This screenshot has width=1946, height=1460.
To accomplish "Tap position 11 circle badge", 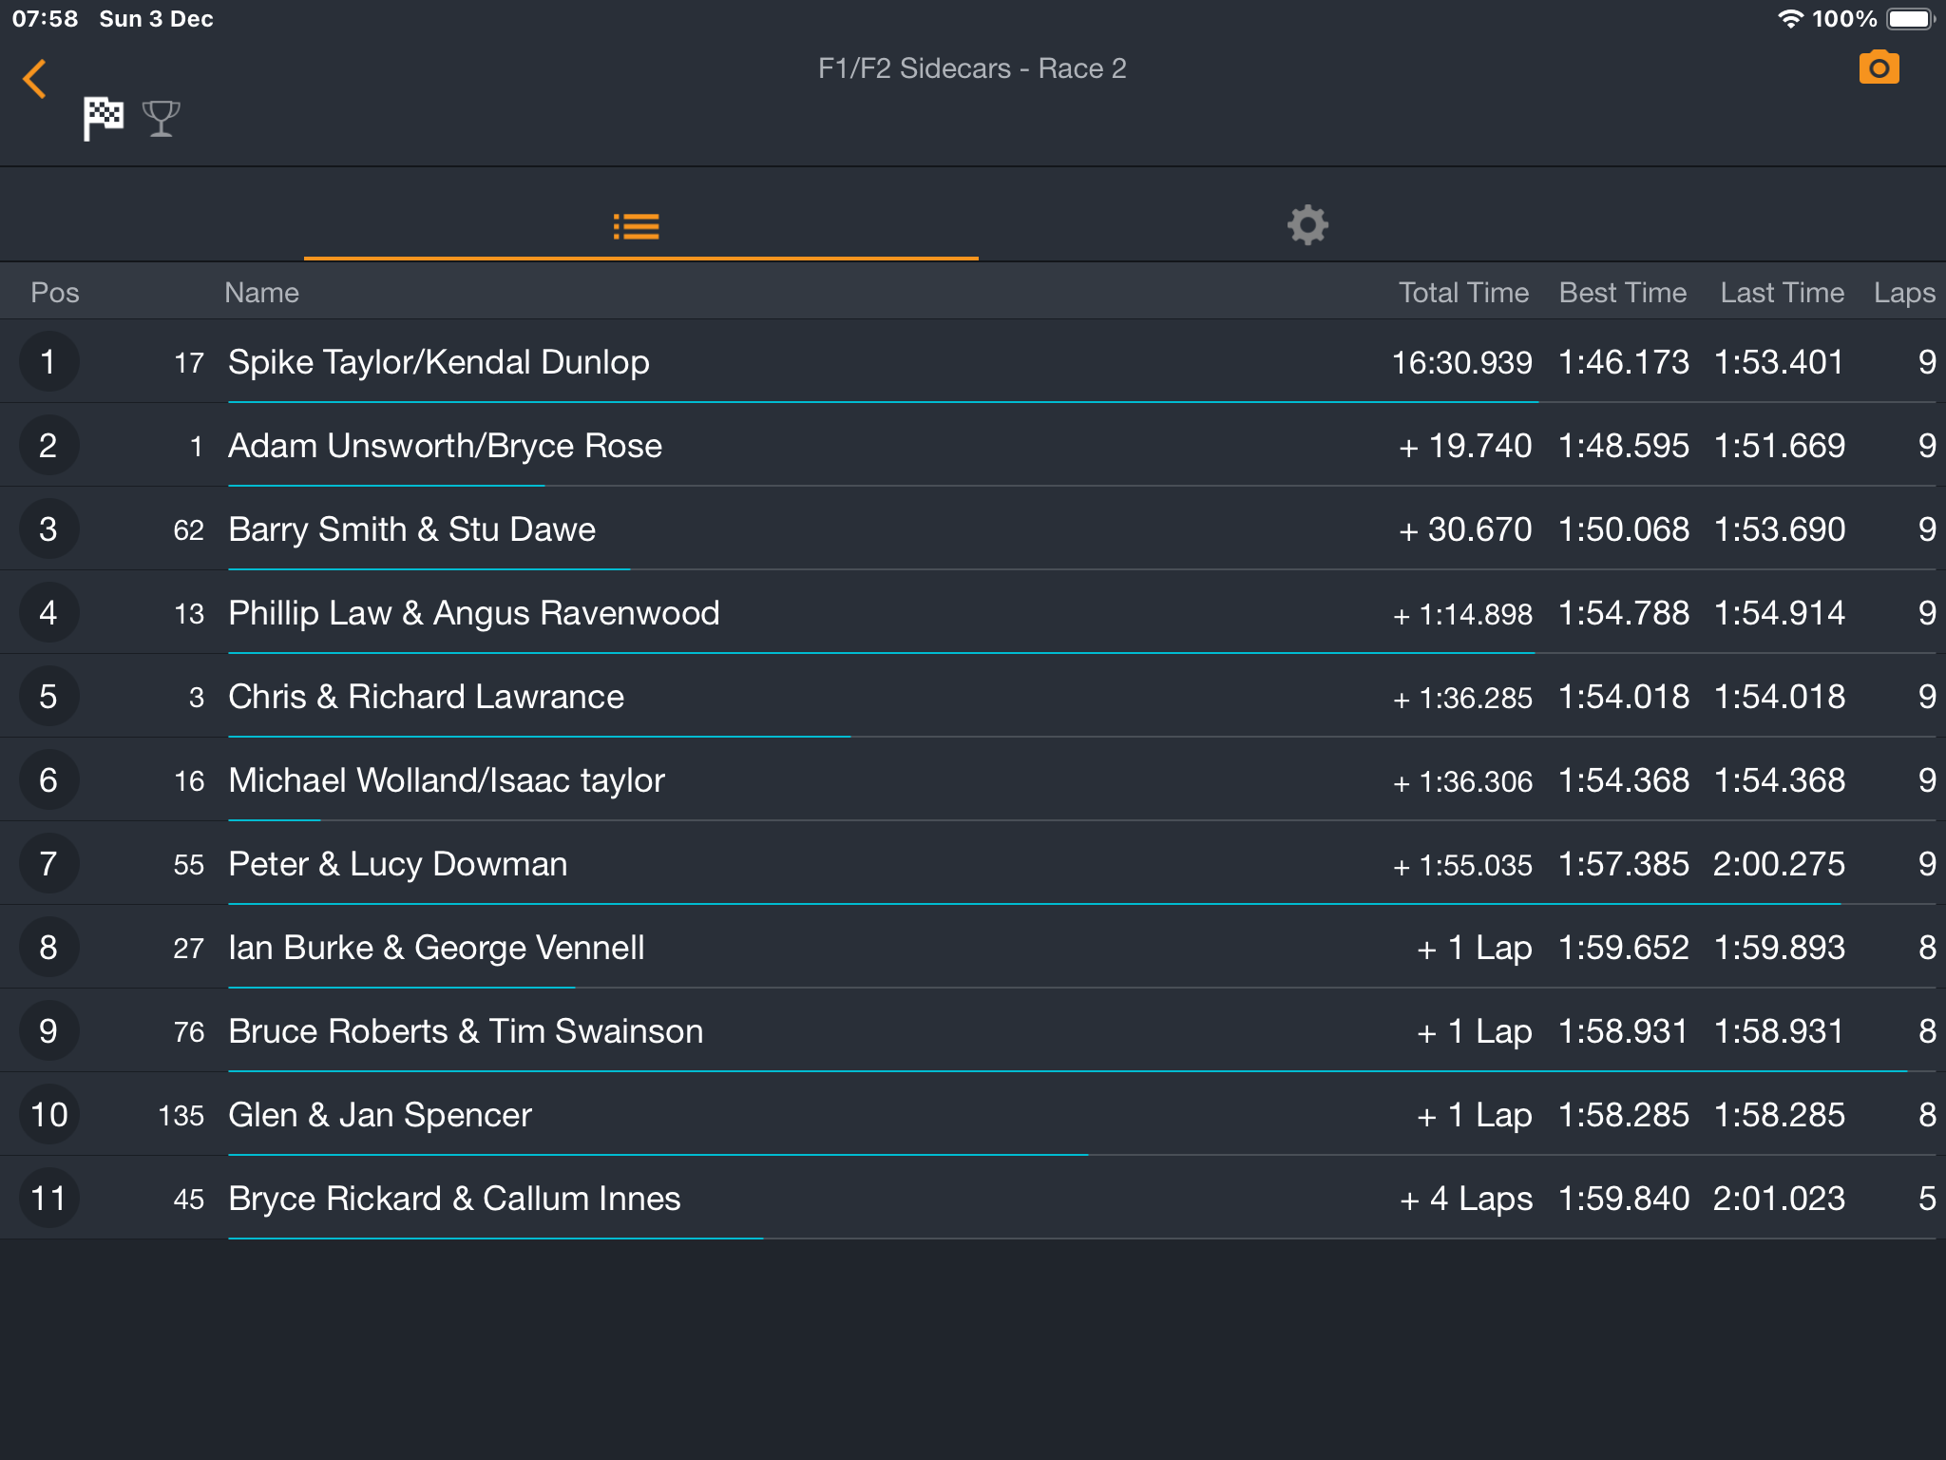I will tap(48, 1198).
